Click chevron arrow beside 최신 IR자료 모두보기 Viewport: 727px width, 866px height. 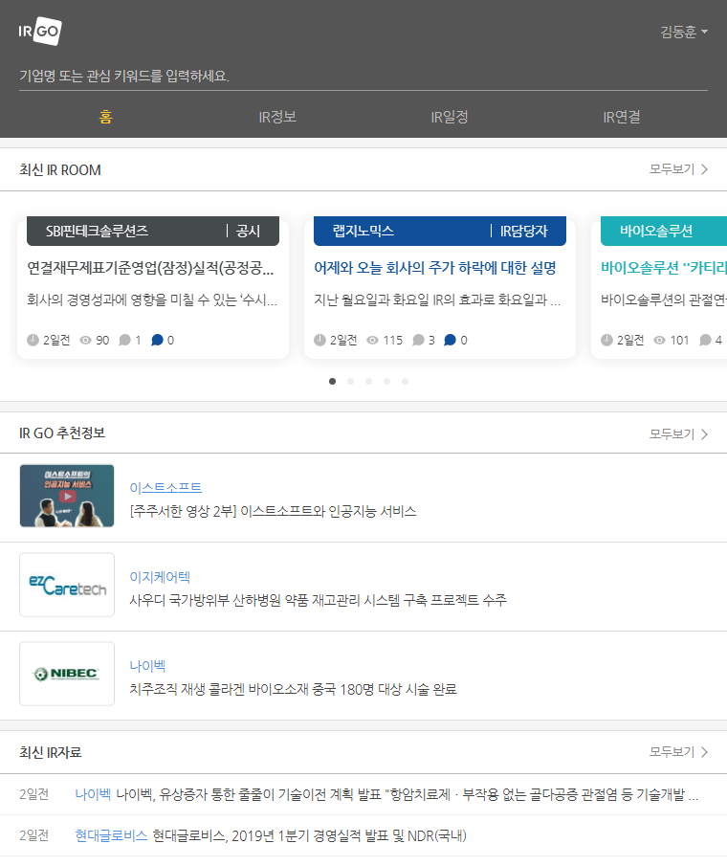click(704, 752)
